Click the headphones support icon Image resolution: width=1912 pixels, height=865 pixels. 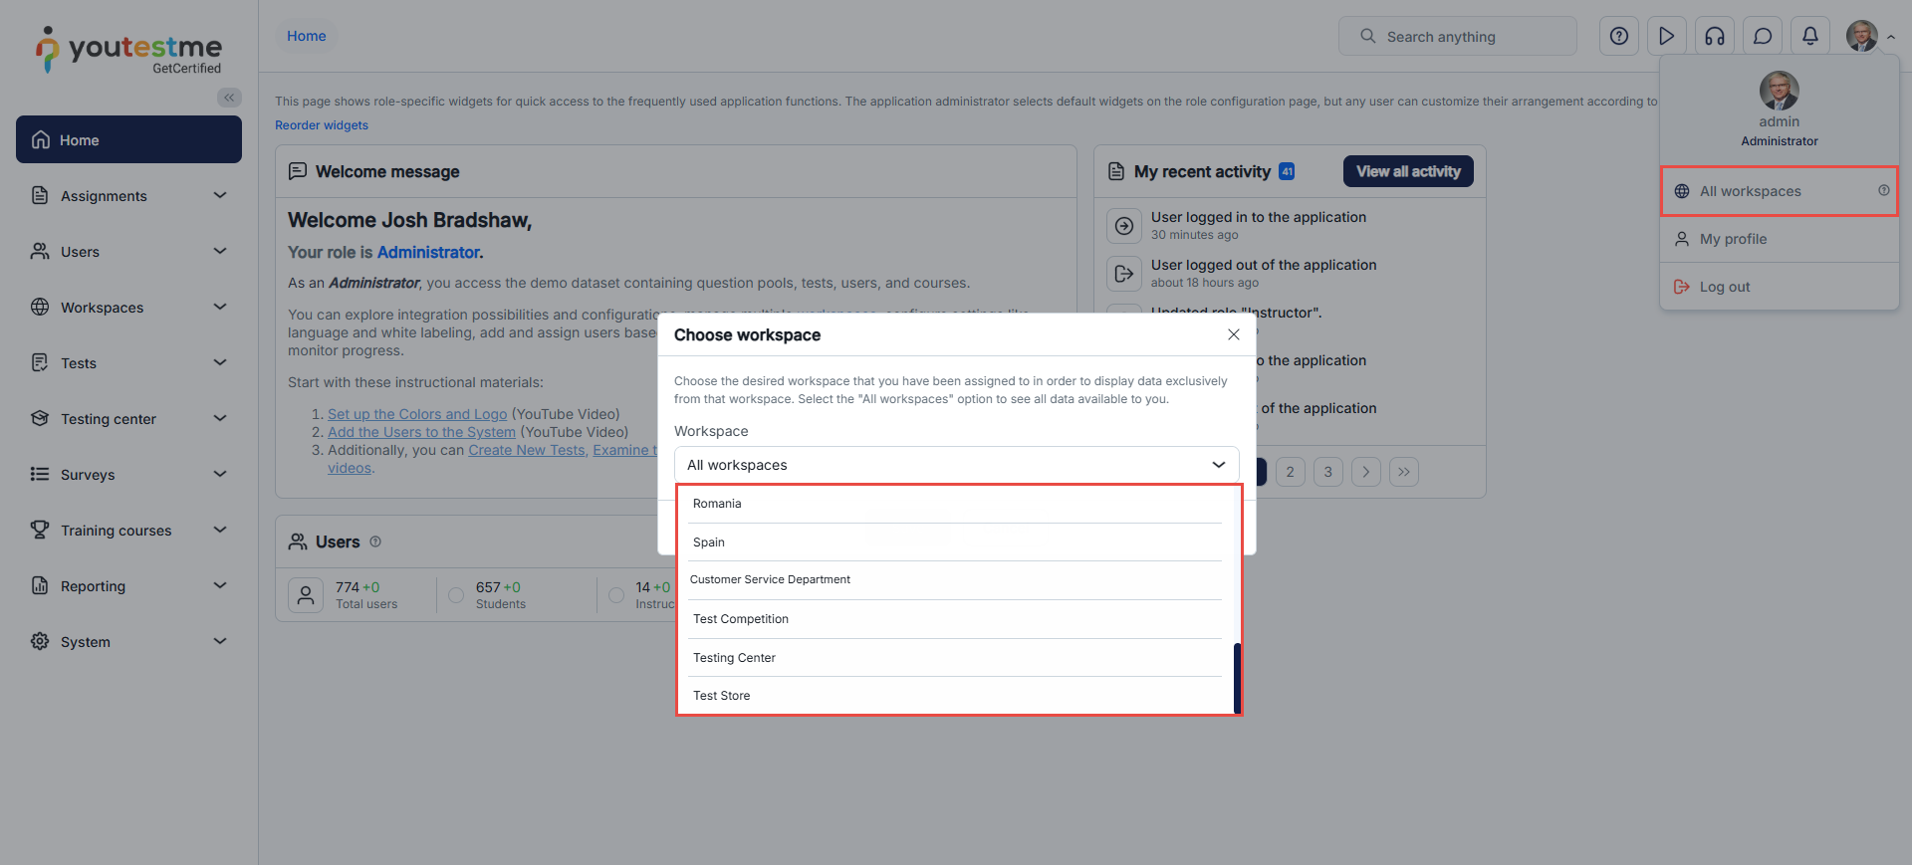pyautogui.click(x=1714, y=37)
